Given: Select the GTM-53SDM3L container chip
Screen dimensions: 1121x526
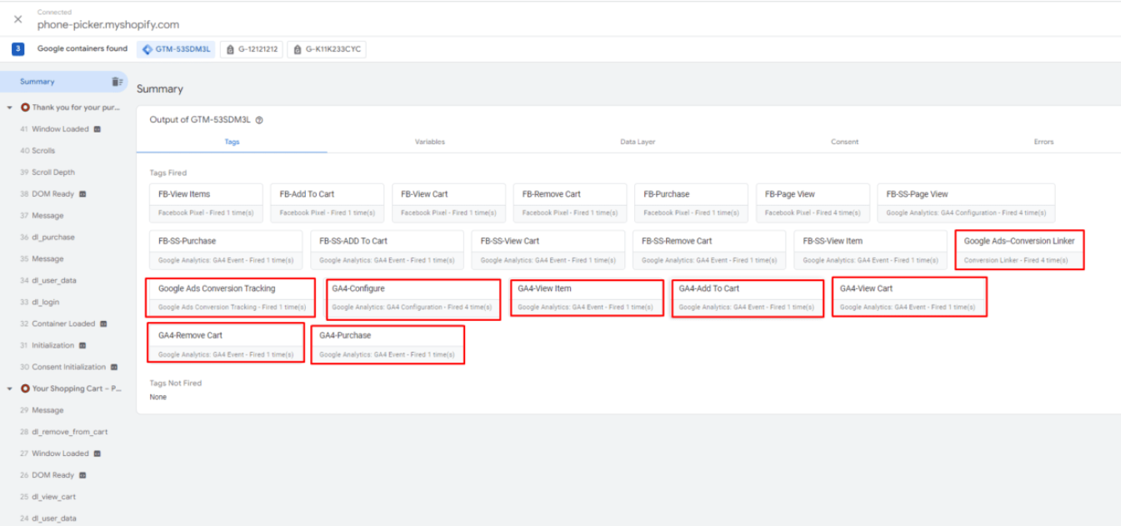Looking at the screenshot, I should pyautogui.click(x=176, y=50).
